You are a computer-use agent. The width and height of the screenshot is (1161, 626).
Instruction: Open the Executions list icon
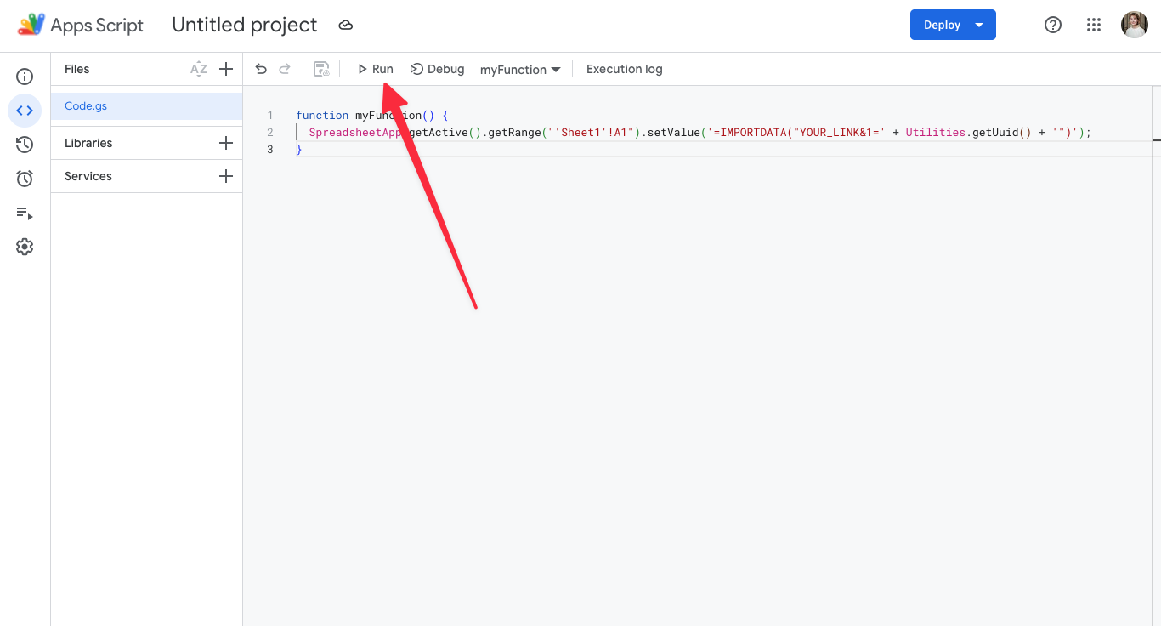(25, 213)
